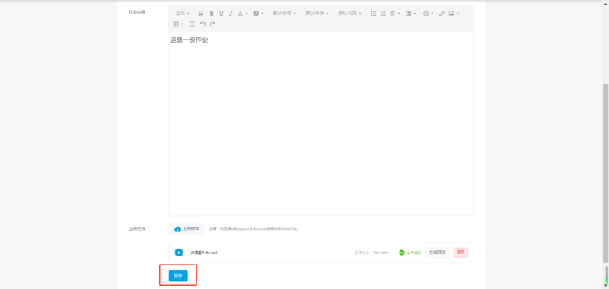The height and width of the screenshot is (289, 609).
Task: Click the 在线预览 online preview button
Action: click(437, 252)
